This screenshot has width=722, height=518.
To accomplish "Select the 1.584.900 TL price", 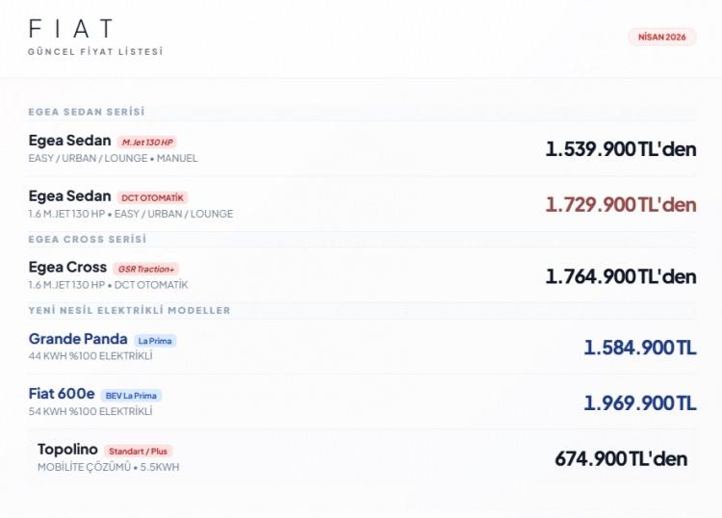I will [639, 348].
